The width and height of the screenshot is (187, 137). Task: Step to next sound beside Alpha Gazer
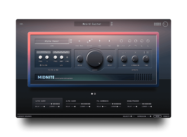click(71, 43)
